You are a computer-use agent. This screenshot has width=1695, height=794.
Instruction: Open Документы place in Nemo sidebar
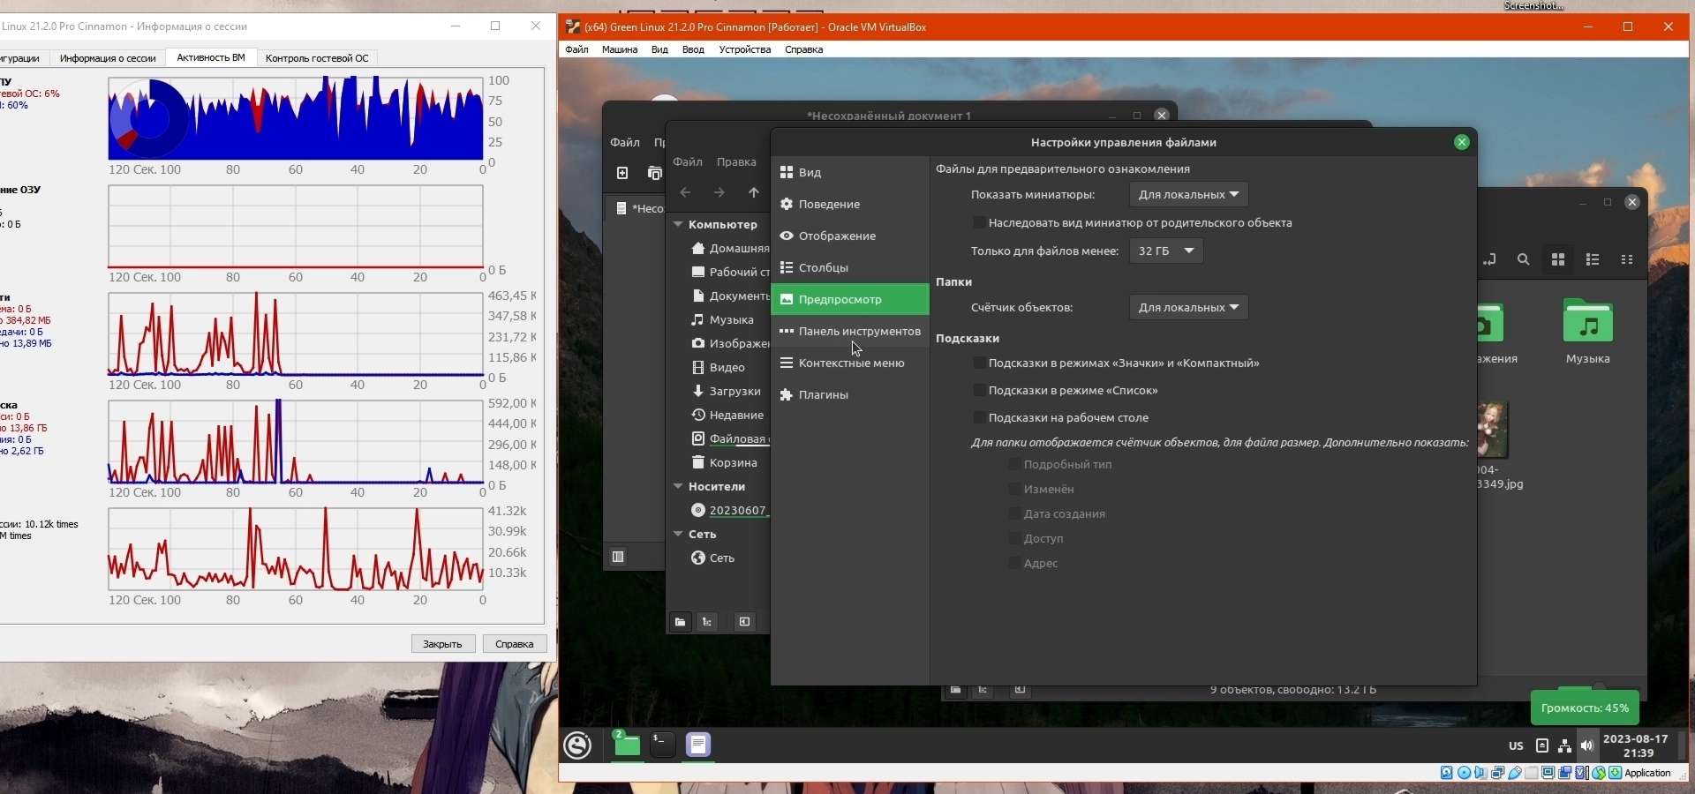730,296
